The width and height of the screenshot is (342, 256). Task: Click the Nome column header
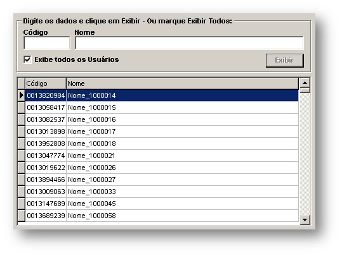click(182, 83)
